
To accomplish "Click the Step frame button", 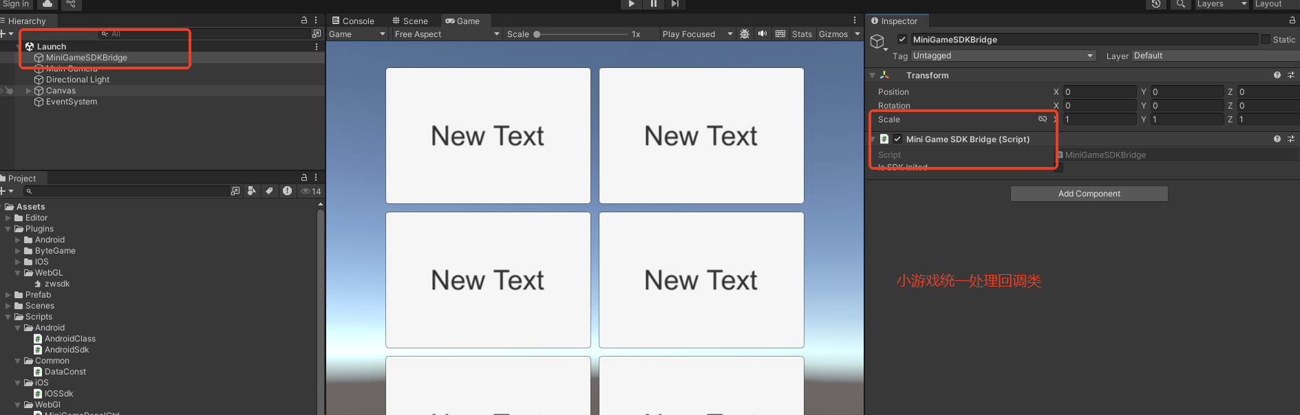I will point(675,4).
